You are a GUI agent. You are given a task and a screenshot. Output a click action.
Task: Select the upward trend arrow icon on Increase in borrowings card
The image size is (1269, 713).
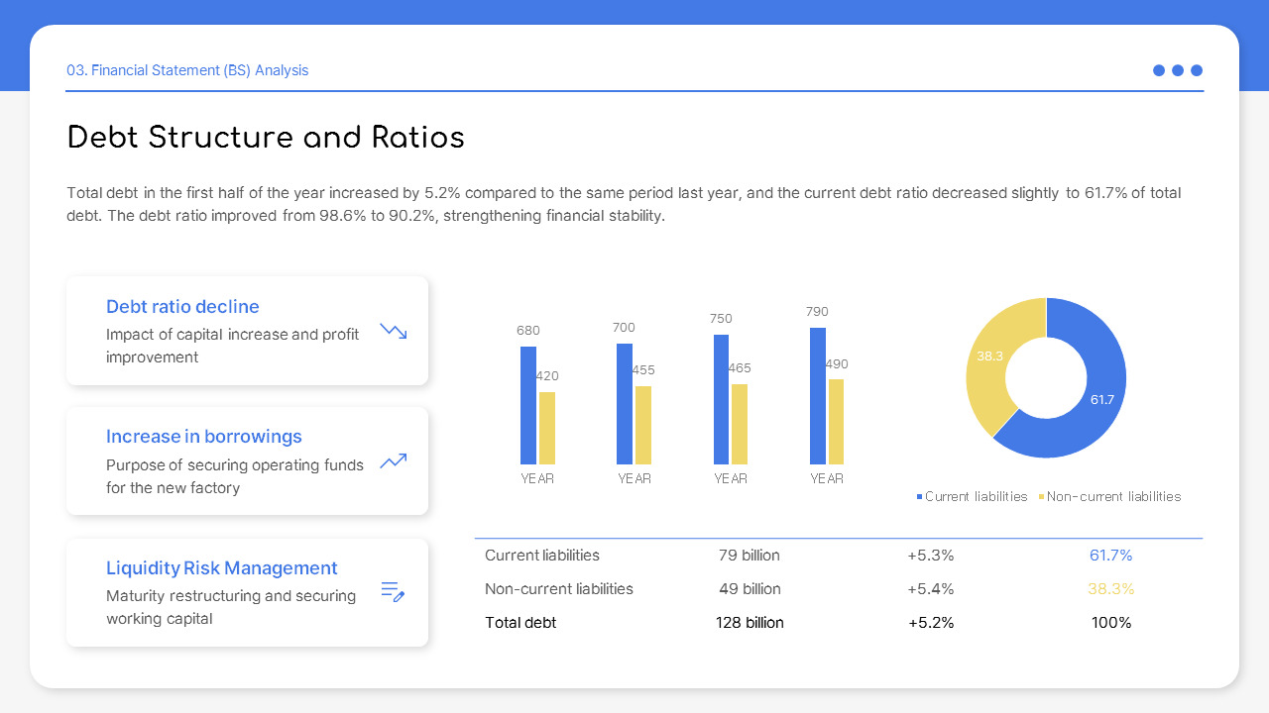pyautogui.click(x=393, y=460)
